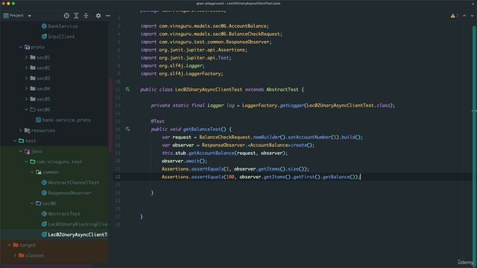Collapse the common package
The height and width of the screenshot is (268, 477).
click(x=32, y=172)
